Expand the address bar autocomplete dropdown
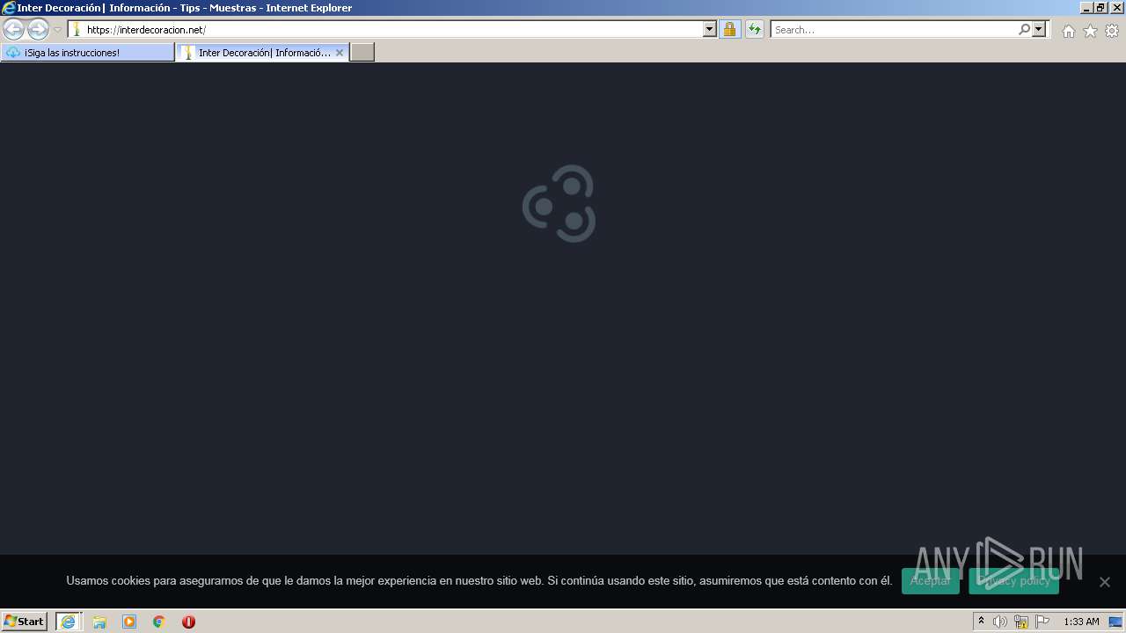The height and width of the screenshot is (633, 1126). [x=710, y=30]
